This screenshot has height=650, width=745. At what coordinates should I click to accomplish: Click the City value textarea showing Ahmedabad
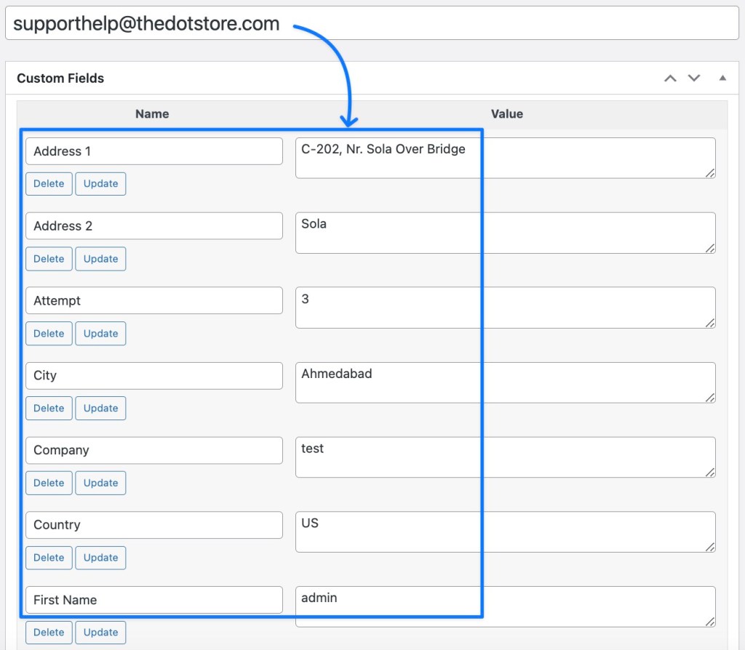pos(506,382)
